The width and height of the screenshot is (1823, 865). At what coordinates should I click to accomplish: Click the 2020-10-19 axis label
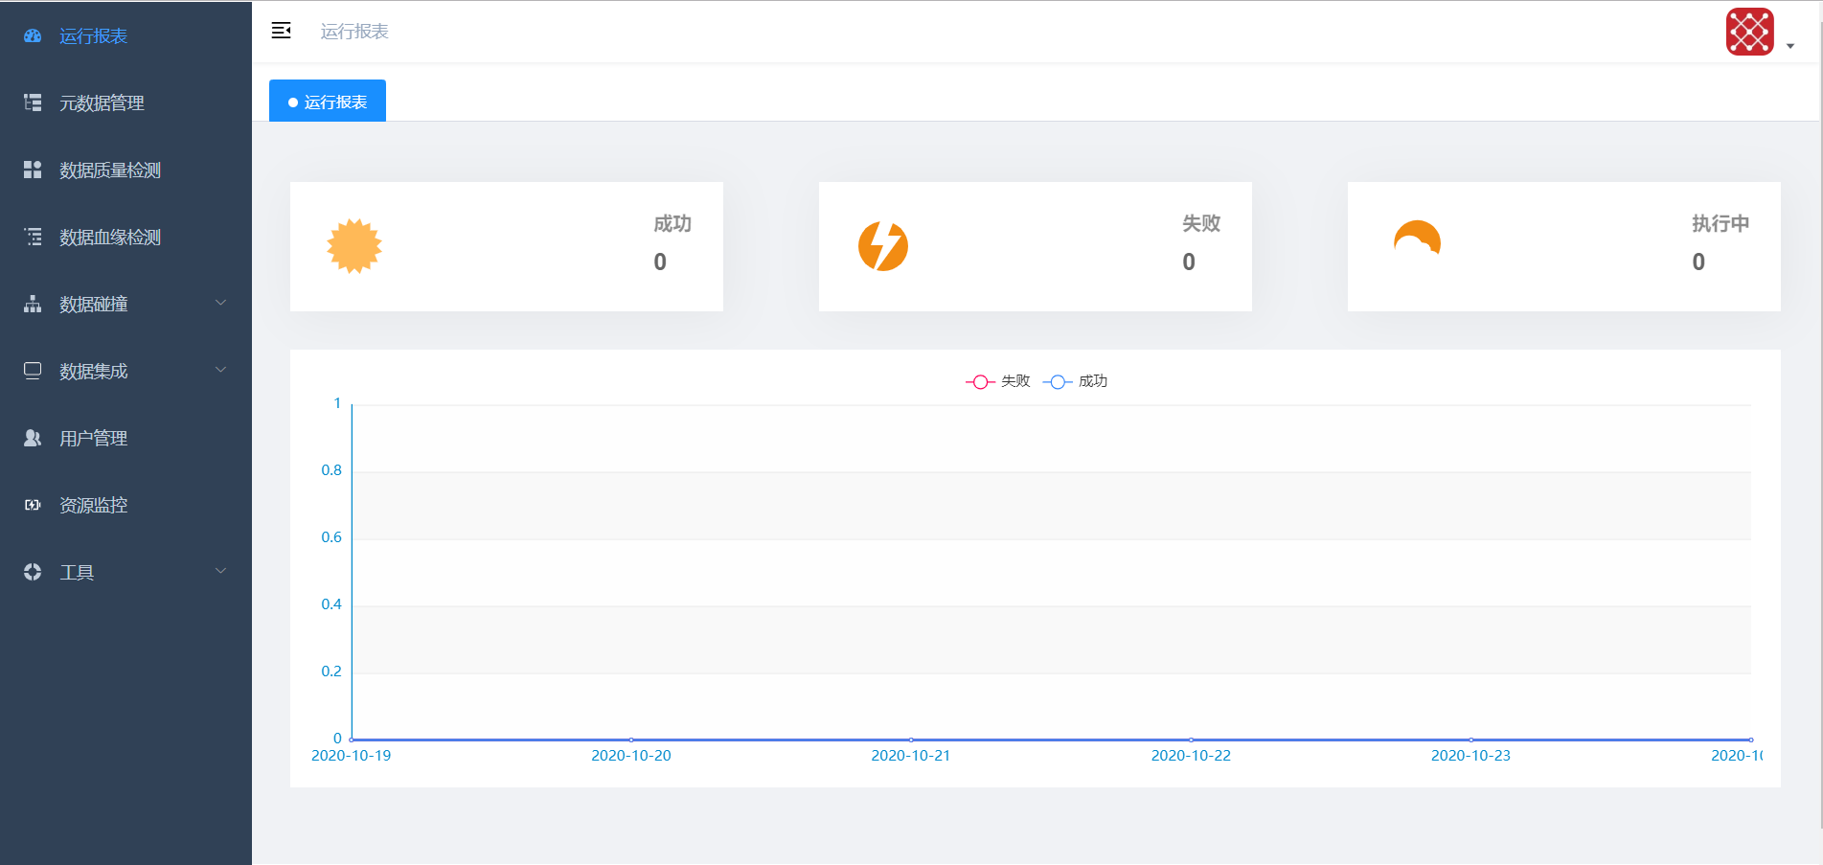click(x=352, y=756)
